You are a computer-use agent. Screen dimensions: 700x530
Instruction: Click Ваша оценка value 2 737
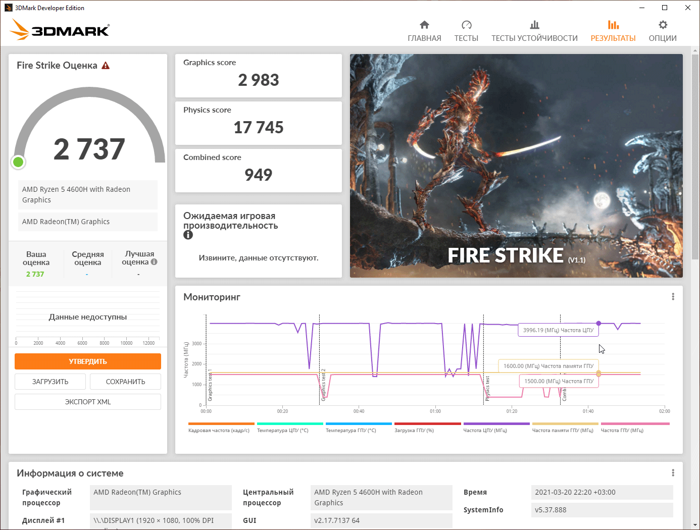point(35,274)
